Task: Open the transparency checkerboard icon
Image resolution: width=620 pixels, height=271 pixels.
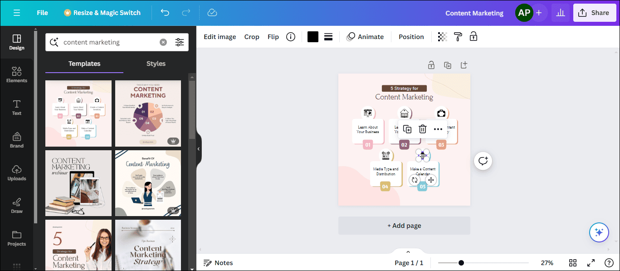Action: point(443,37)
